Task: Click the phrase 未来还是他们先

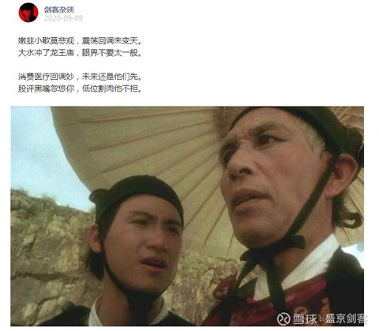Action: pos(110,77)
